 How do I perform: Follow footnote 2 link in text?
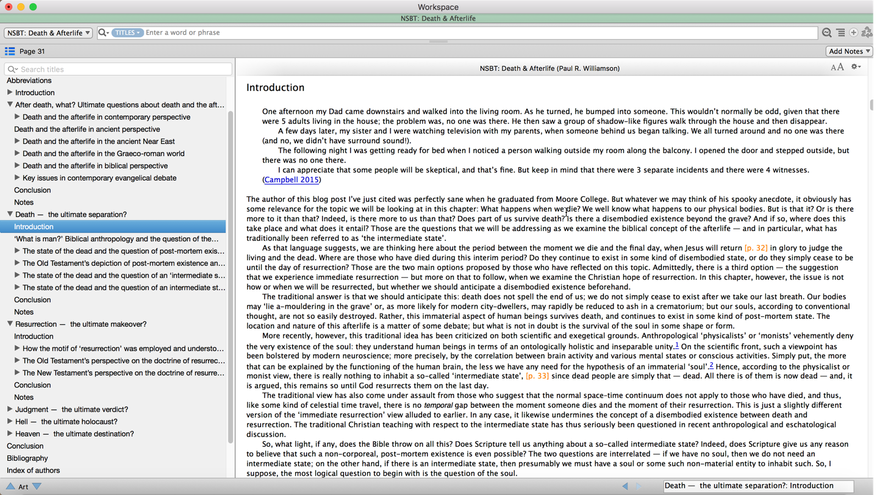tap(711, 365)
